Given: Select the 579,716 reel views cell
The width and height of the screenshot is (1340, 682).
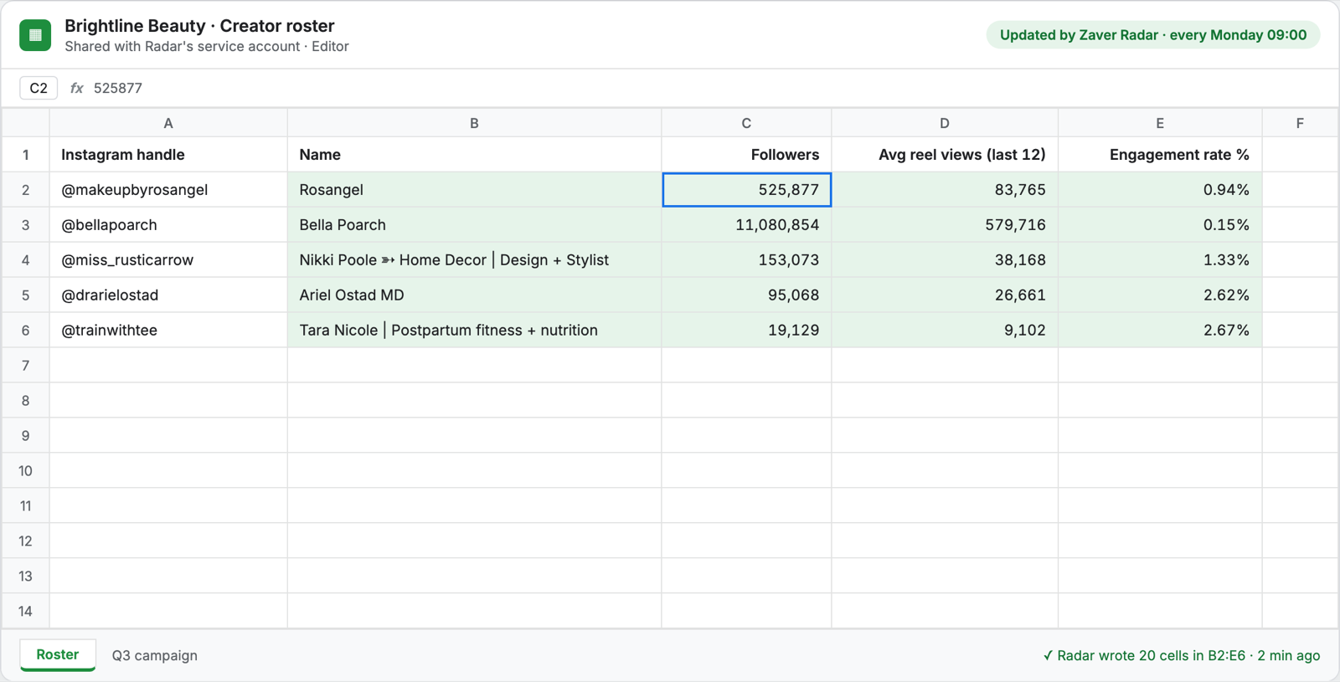Looking at the screenshot, I should tap(945, 225).
